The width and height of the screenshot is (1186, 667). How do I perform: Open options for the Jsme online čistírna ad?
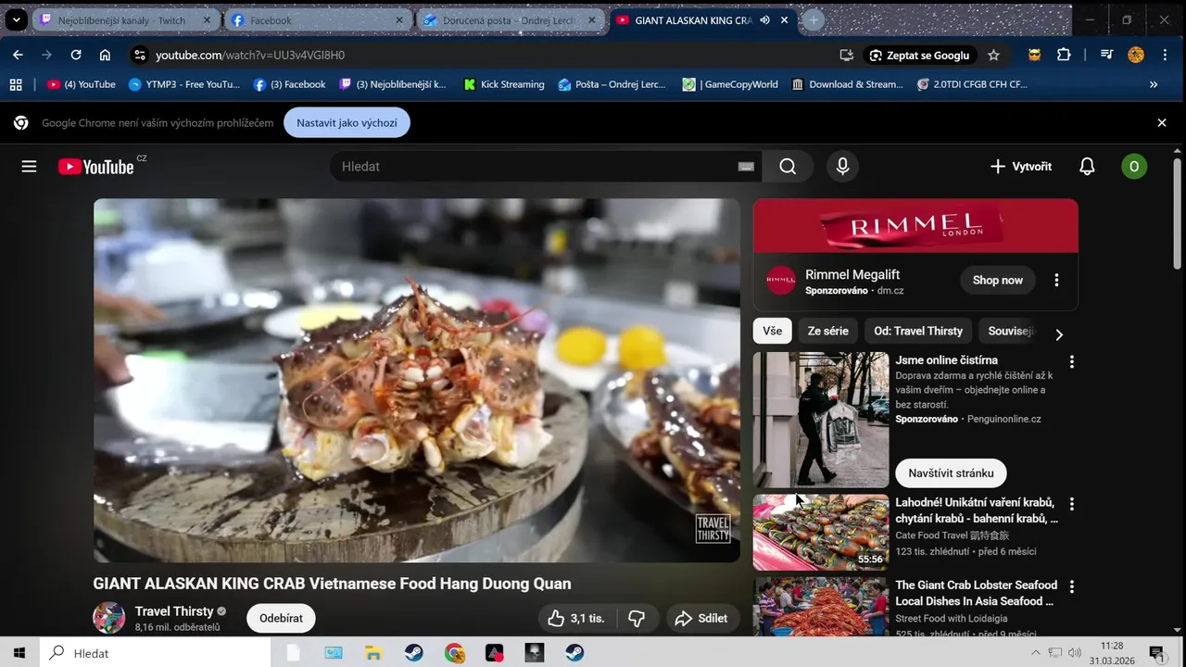[x=1072, y=362]
